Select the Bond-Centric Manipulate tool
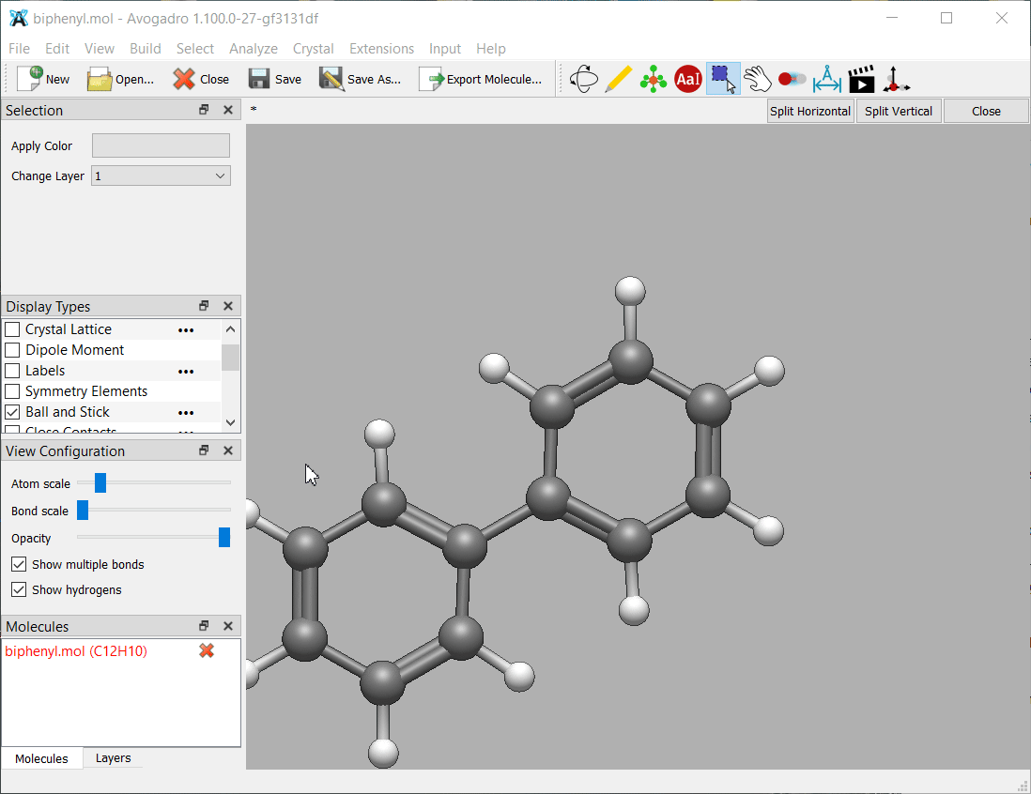 point(792,80)
